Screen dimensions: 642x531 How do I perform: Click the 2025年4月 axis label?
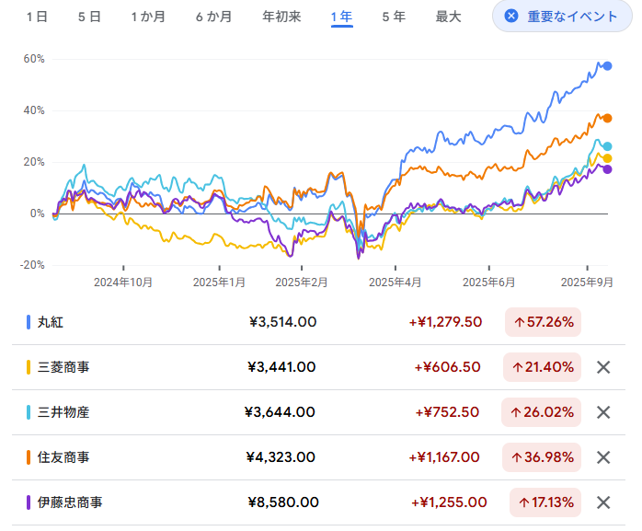395,283
